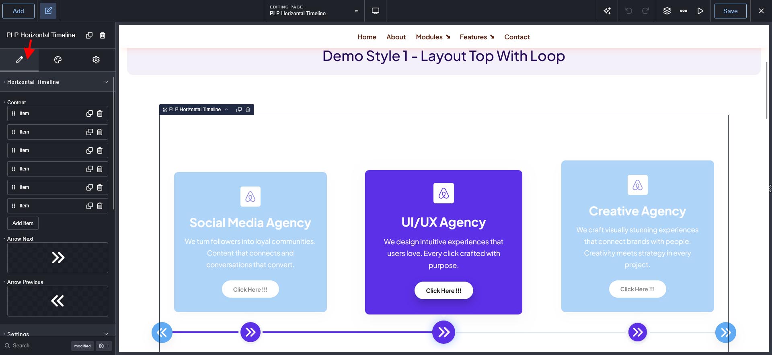Select the timeline marker under UI/UX Agency
772x355 pixels.
point(443,332)
